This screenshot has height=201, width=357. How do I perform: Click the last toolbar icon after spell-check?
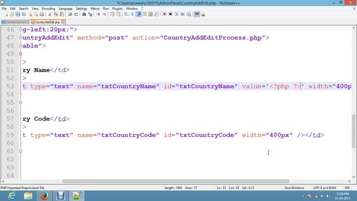click(x=203, y=15)
